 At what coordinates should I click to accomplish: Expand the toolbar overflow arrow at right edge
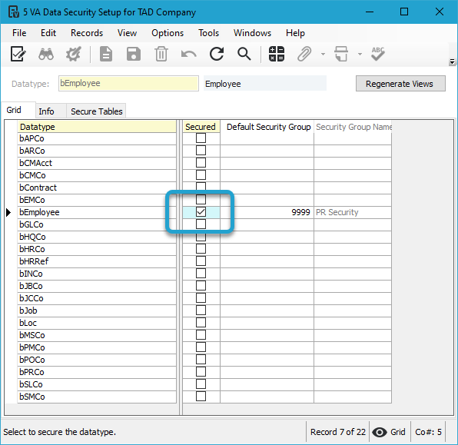pyautogui.click(x=452, y=62)
